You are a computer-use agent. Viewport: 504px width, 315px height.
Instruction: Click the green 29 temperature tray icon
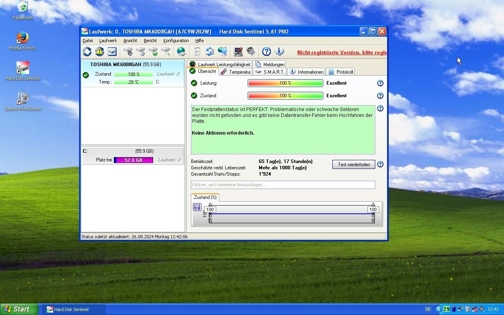[447, 309]
